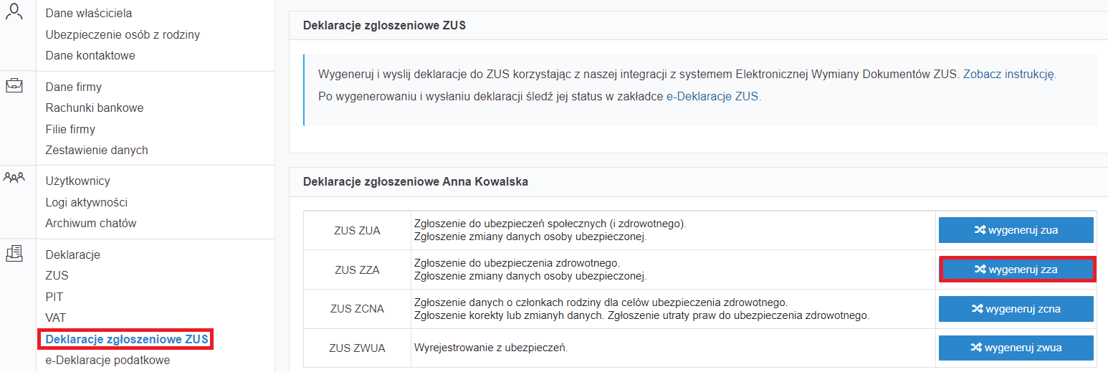The height and width of the screenshot is (372, 1108).
Task: Open the Zobacz instrukcję link
Action: coord(1009,74)
